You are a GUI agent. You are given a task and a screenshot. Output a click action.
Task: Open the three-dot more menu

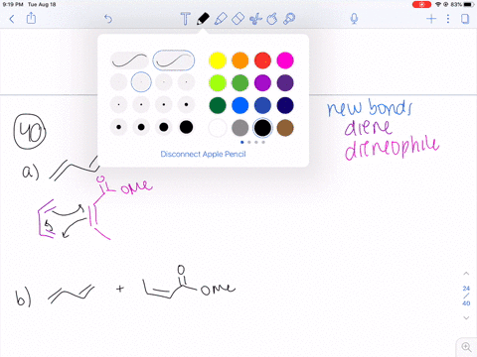pyautogui.click(x=448, y=19)
